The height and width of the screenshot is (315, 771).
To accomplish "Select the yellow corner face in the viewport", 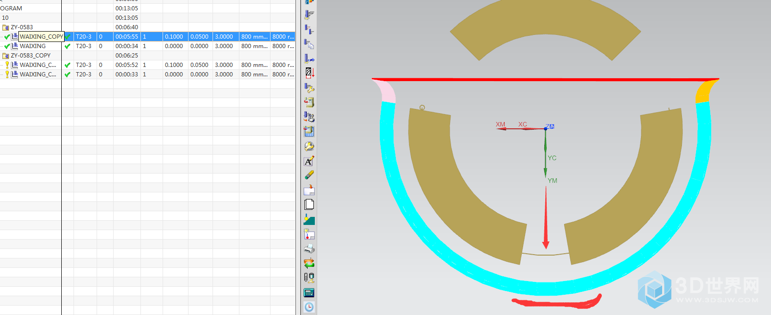I will coord(705,92).
